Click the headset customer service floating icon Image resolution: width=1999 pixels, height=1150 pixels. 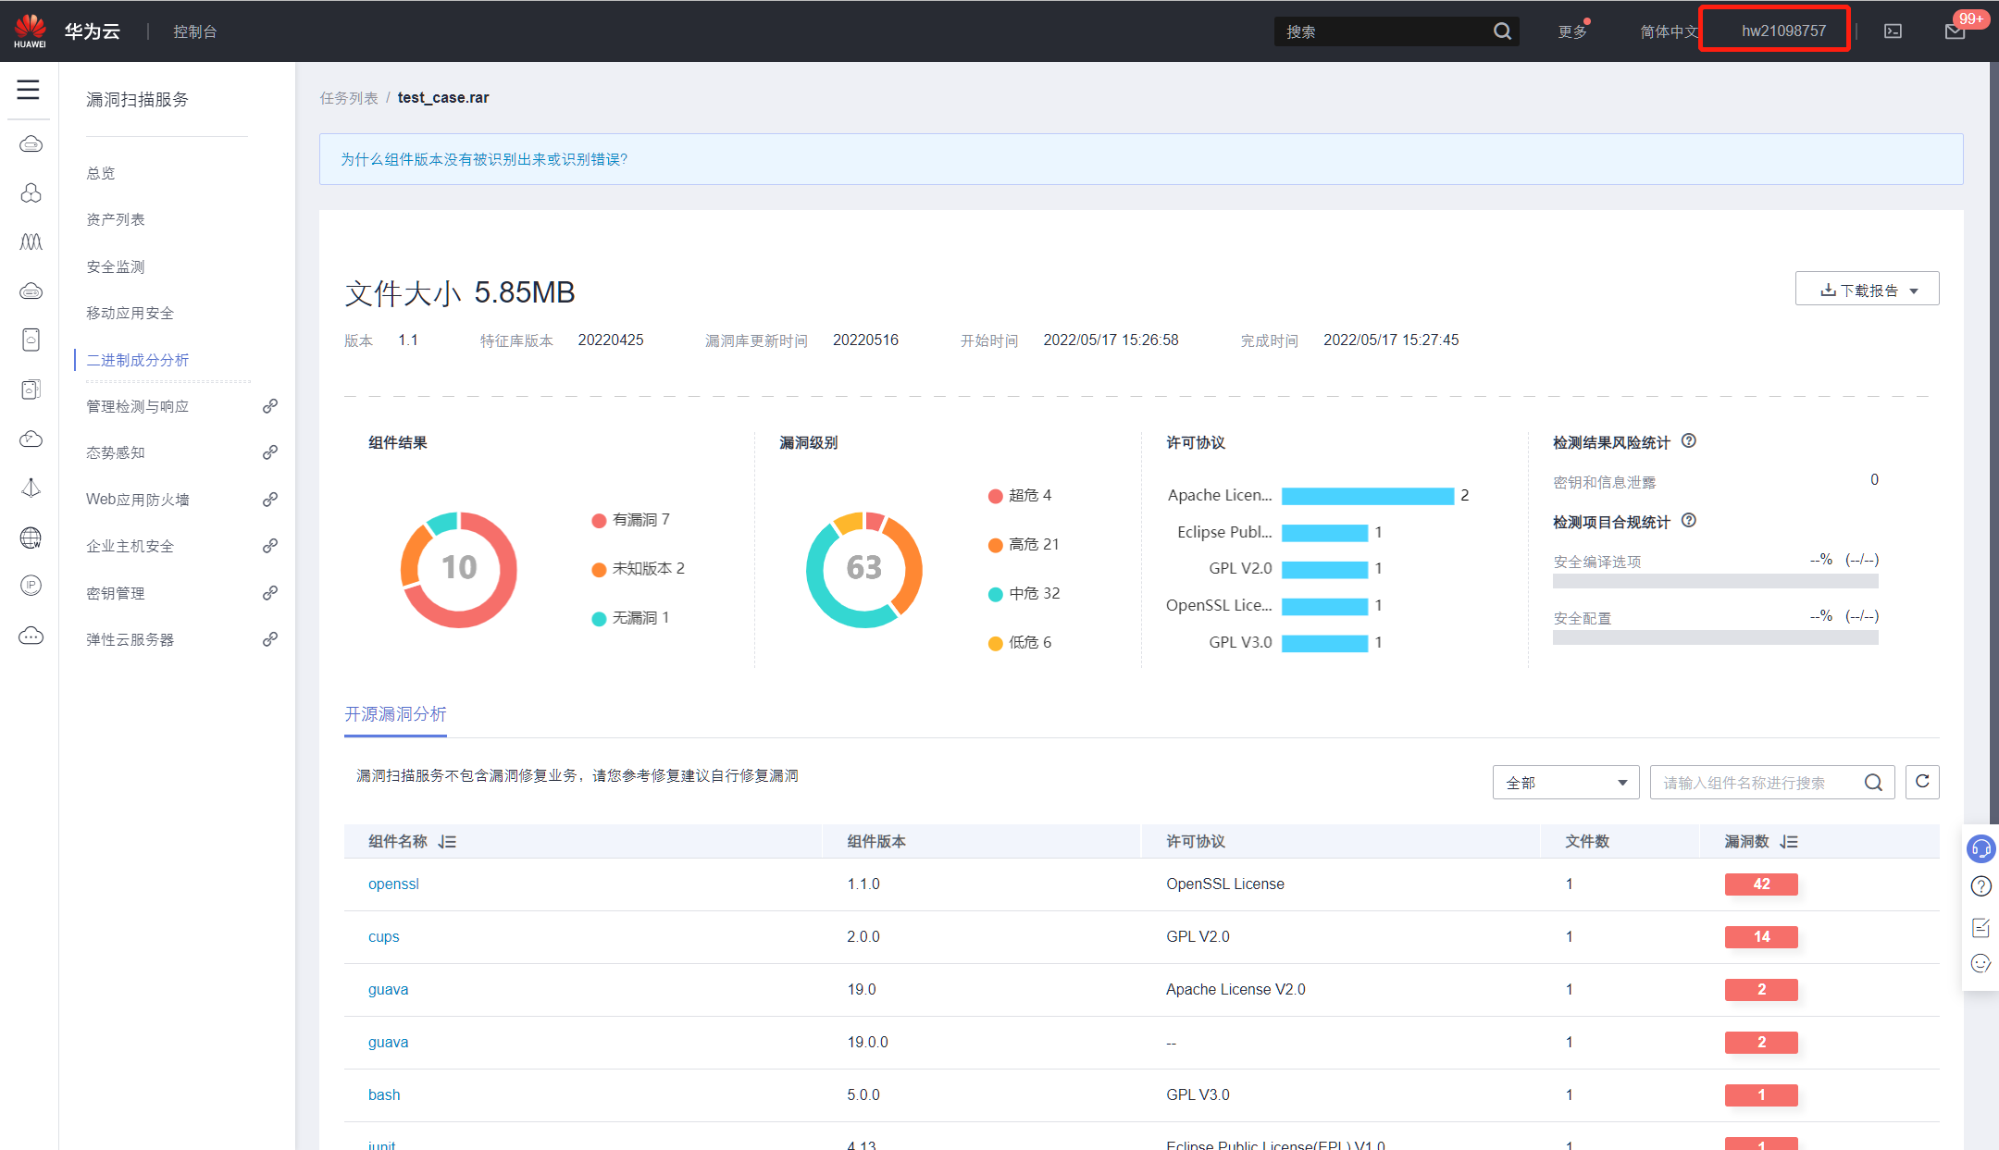[1980, 848]
